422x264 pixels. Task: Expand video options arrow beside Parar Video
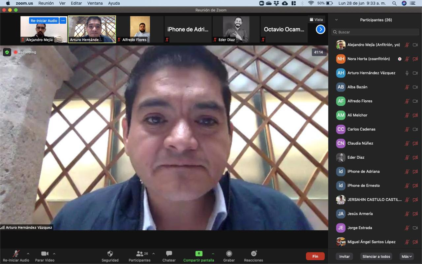(54, 254)
